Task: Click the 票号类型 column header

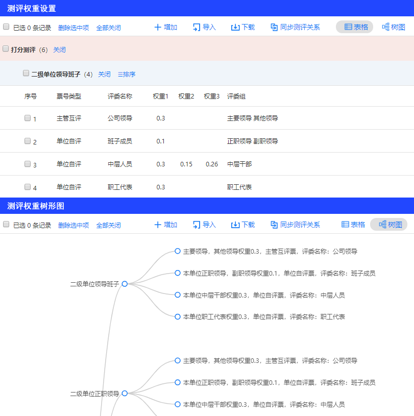Action: point(69,96)
